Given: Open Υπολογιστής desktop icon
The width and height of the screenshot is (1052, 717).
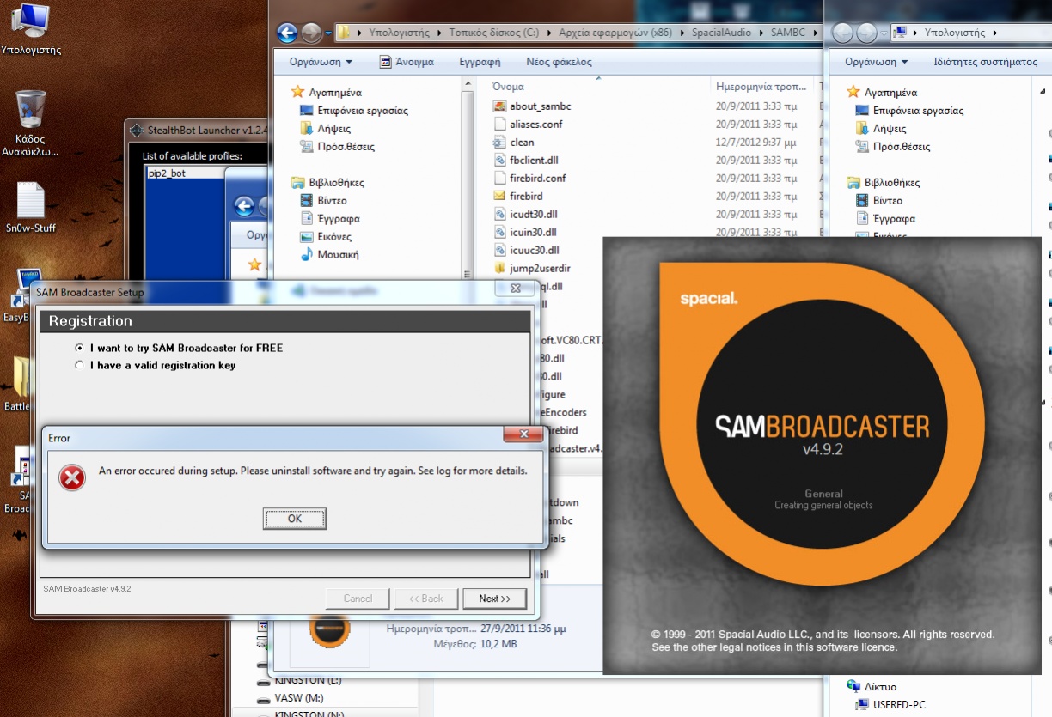Looking at the screenshot, I should pos(31,30).
